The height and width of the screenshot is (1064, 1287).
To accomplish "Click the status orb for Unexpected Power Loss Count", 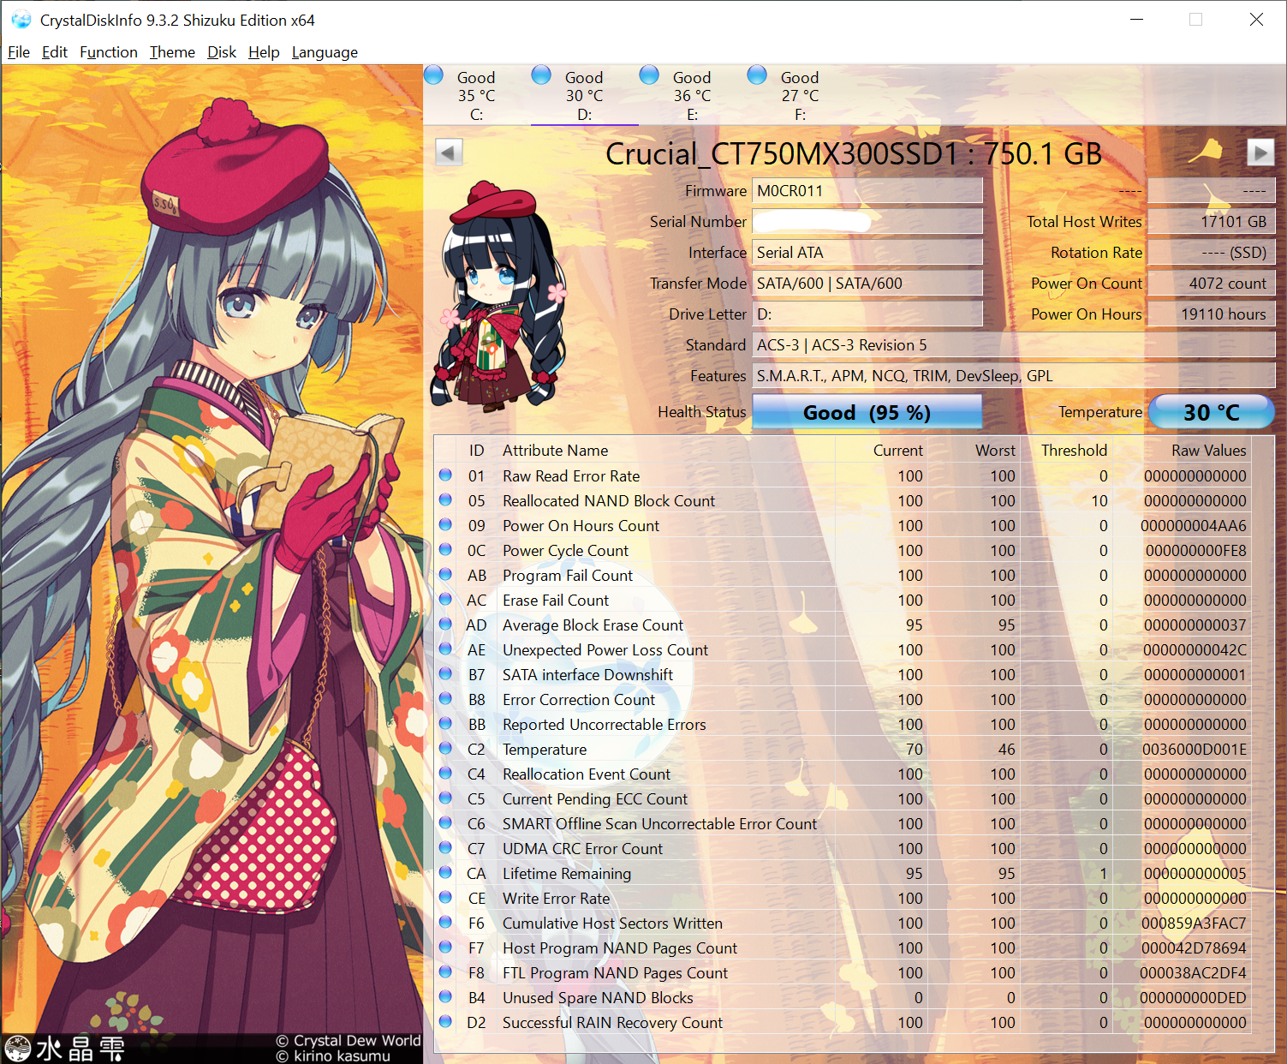I will (445, 649).
